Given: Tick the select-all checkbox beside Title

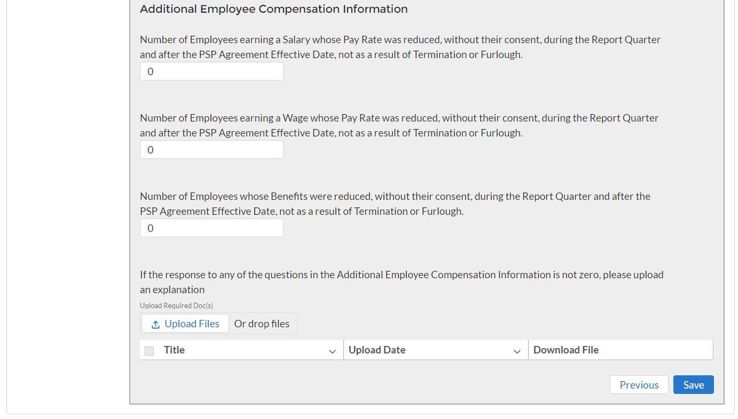Looking at the screenshot, I should pyautogui.click(x=150, y=351).
